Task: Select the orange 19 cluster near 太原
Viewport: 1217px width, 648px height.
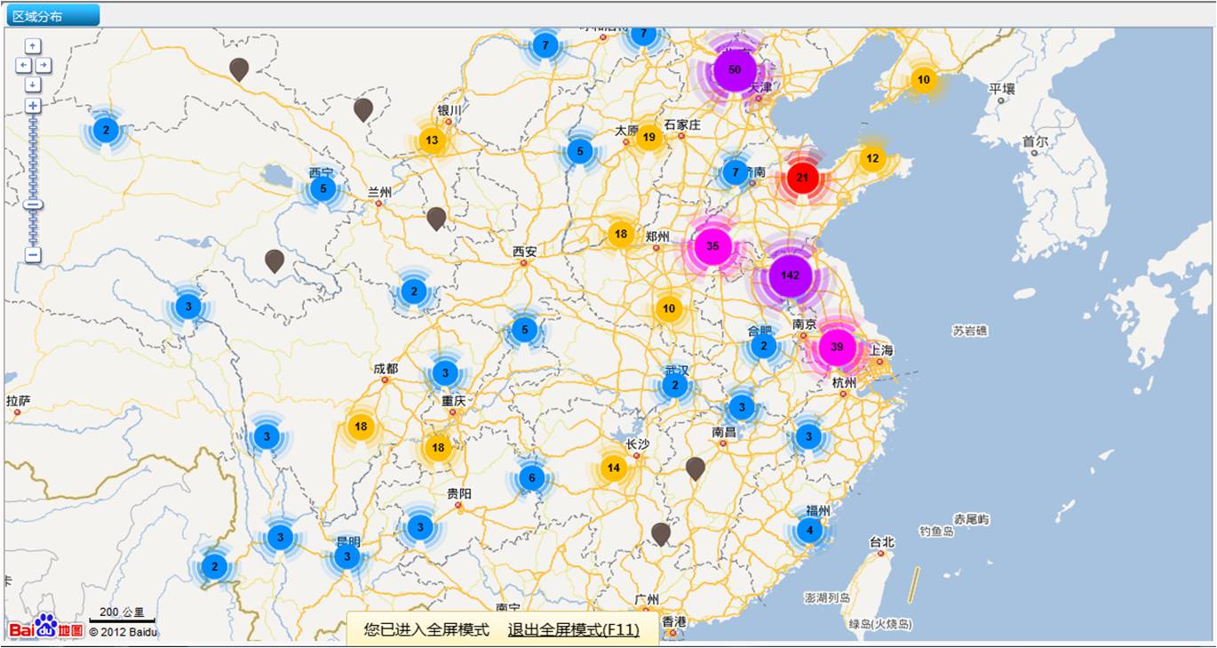Action: (x=648, y=137)
